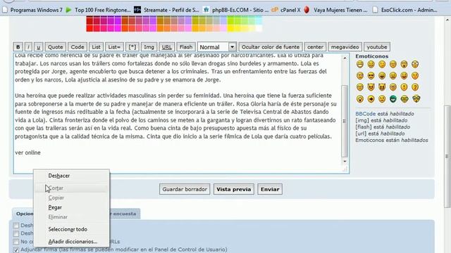This screenshot has height=253, width=451.
Task: Open the Streamate bookmark
Action: [x=166, y=10]
